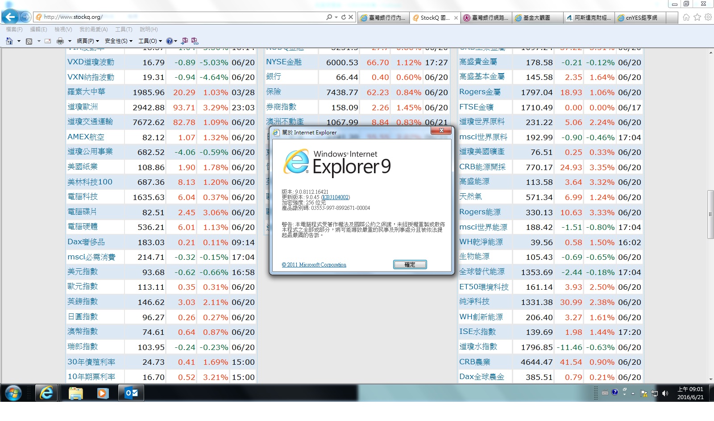This screenshot has height=421, width=714.
Task: Open the 說明(H) menu
Action: tap(149, 29)
